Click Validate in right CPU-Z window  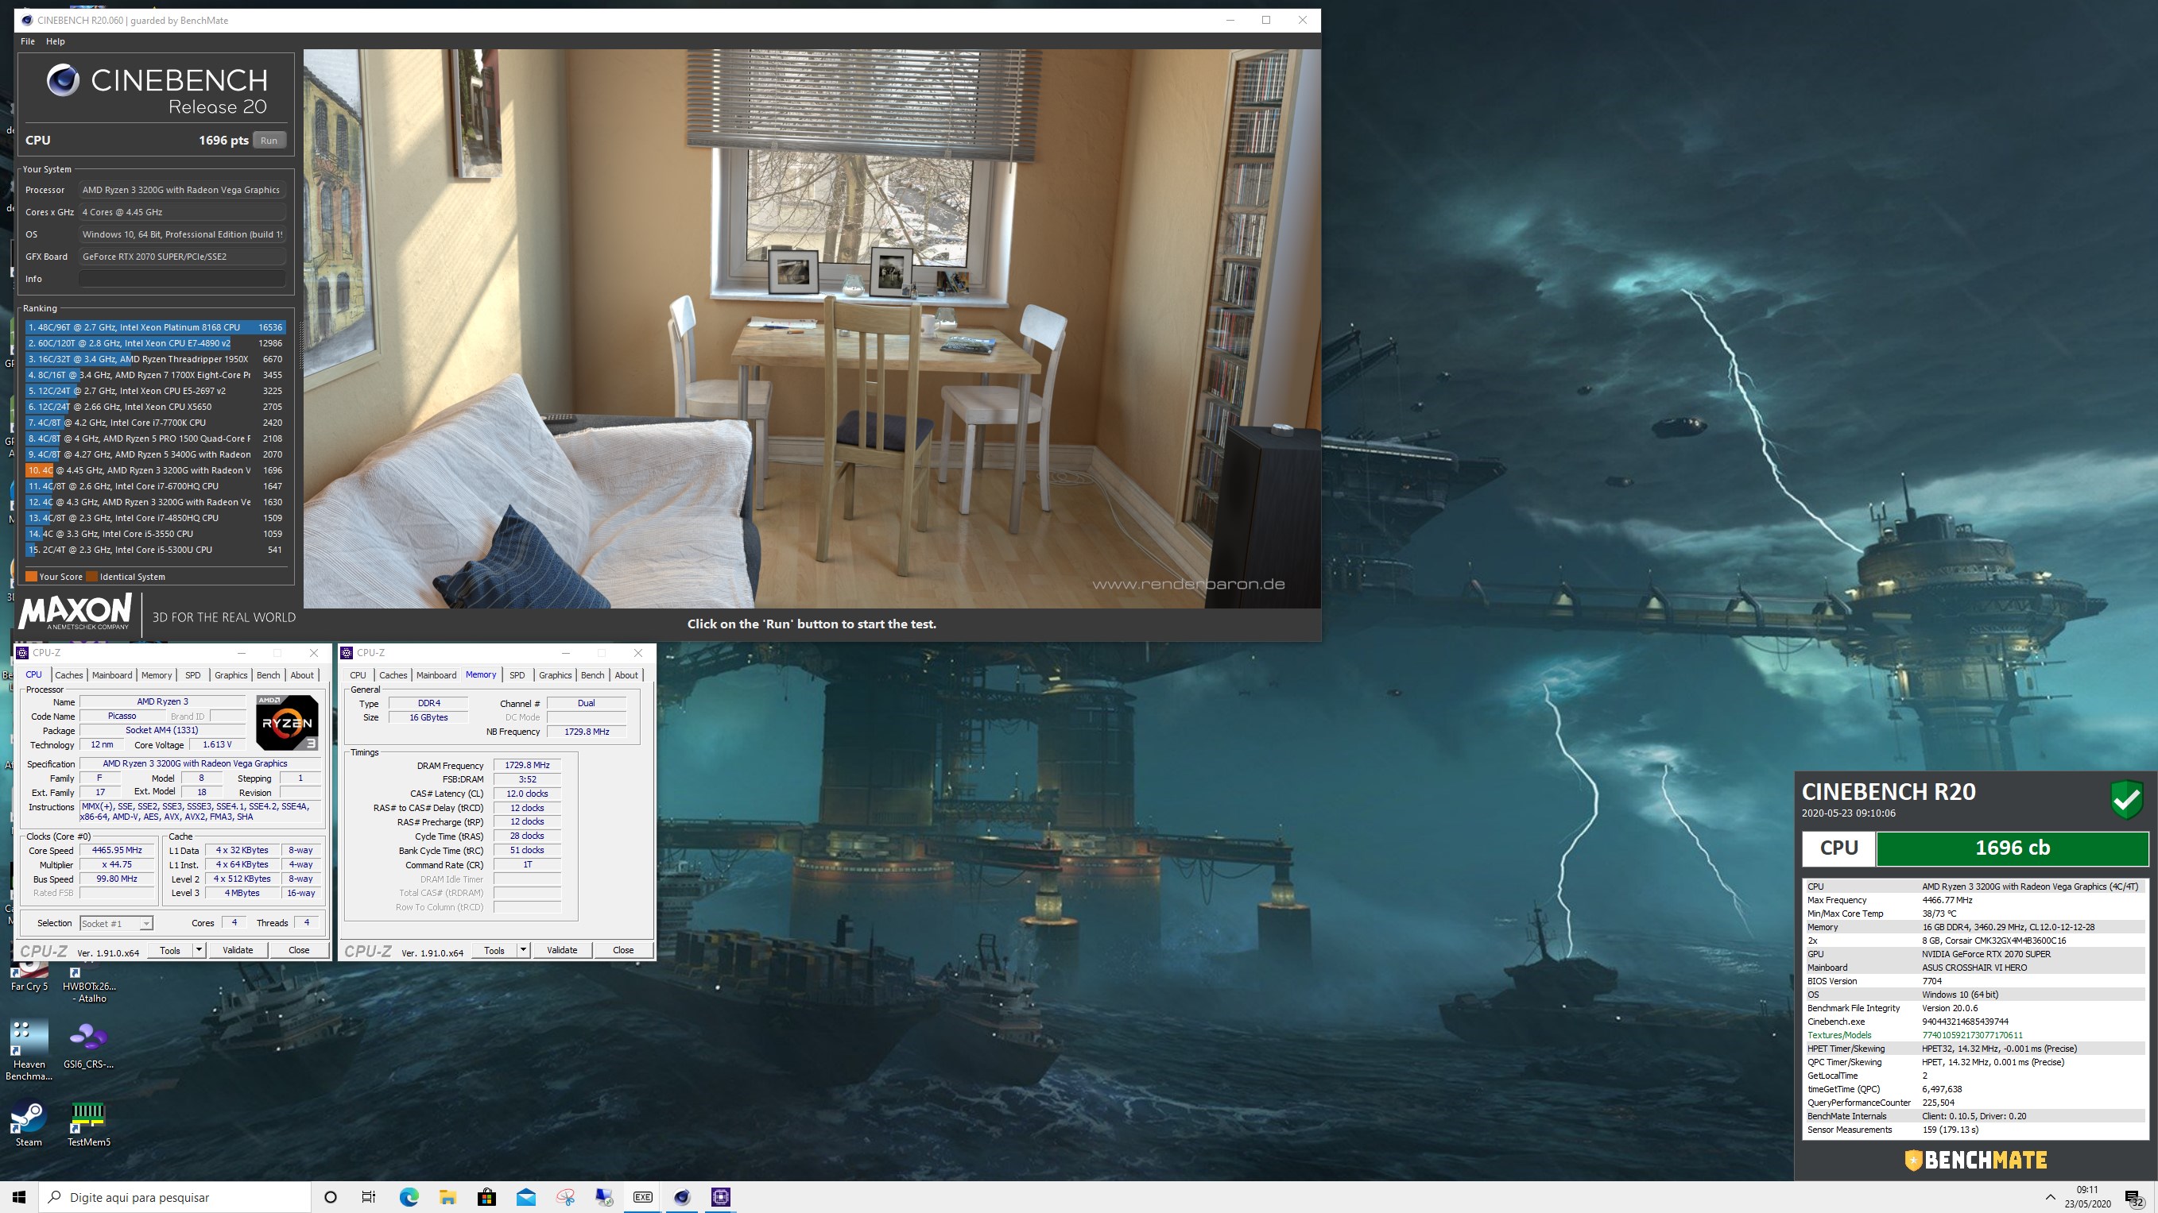(x=561, y=950)
